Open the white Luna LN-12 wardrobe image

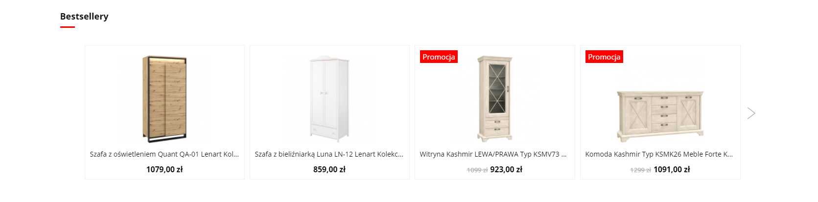pyautogui.click(x=329, y=99)
